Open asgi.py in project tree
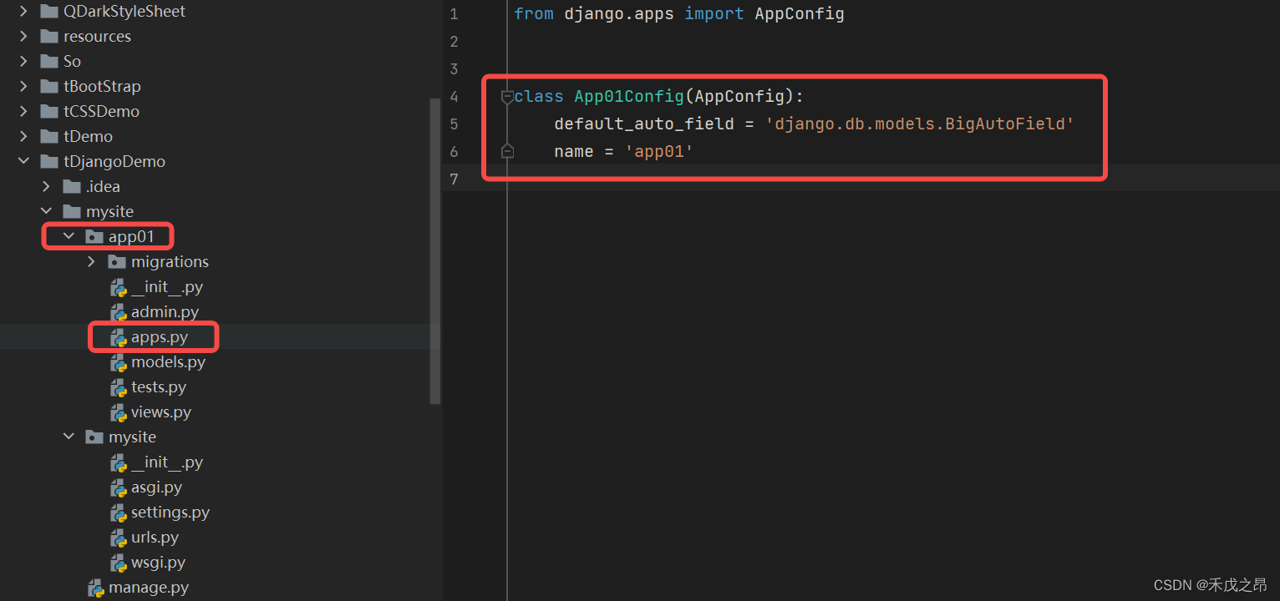1280x601 pixels. [156, 487]
